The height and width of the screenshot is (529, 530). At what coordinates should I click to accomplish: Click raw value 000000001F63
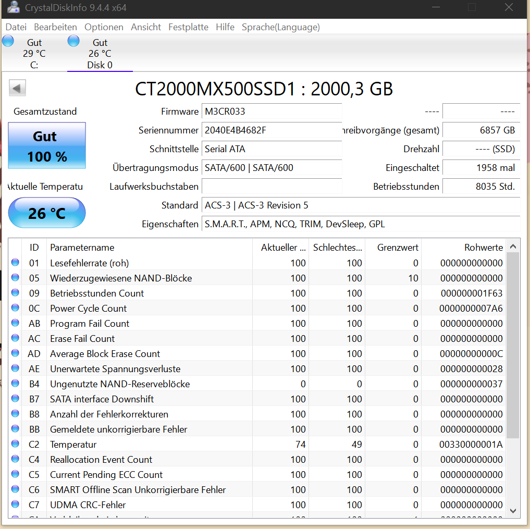tap(472, 293)
